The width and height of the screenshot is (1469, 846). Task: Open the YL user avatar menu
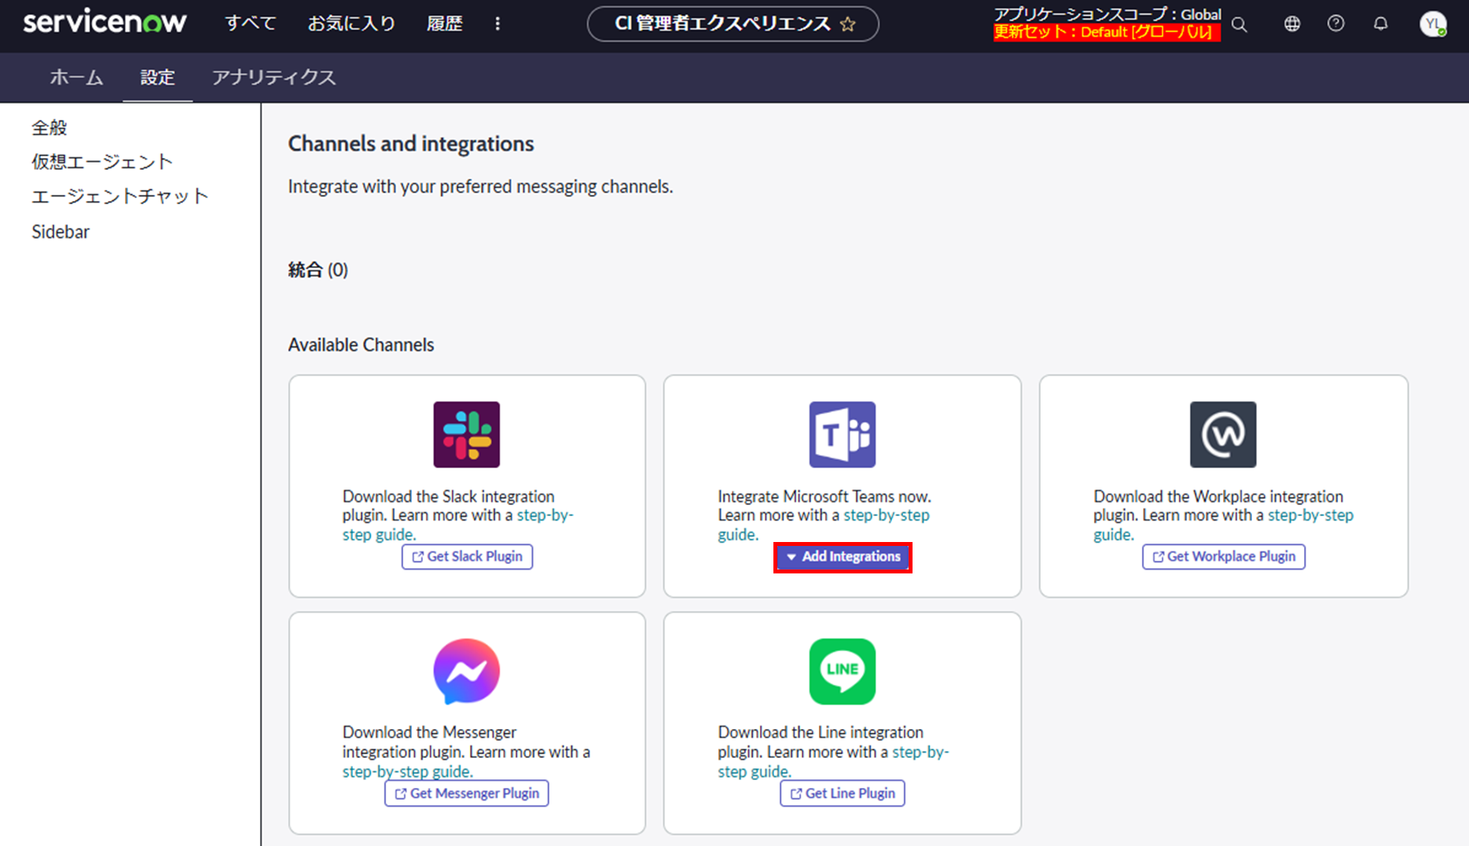click(x=1434, y=24)
